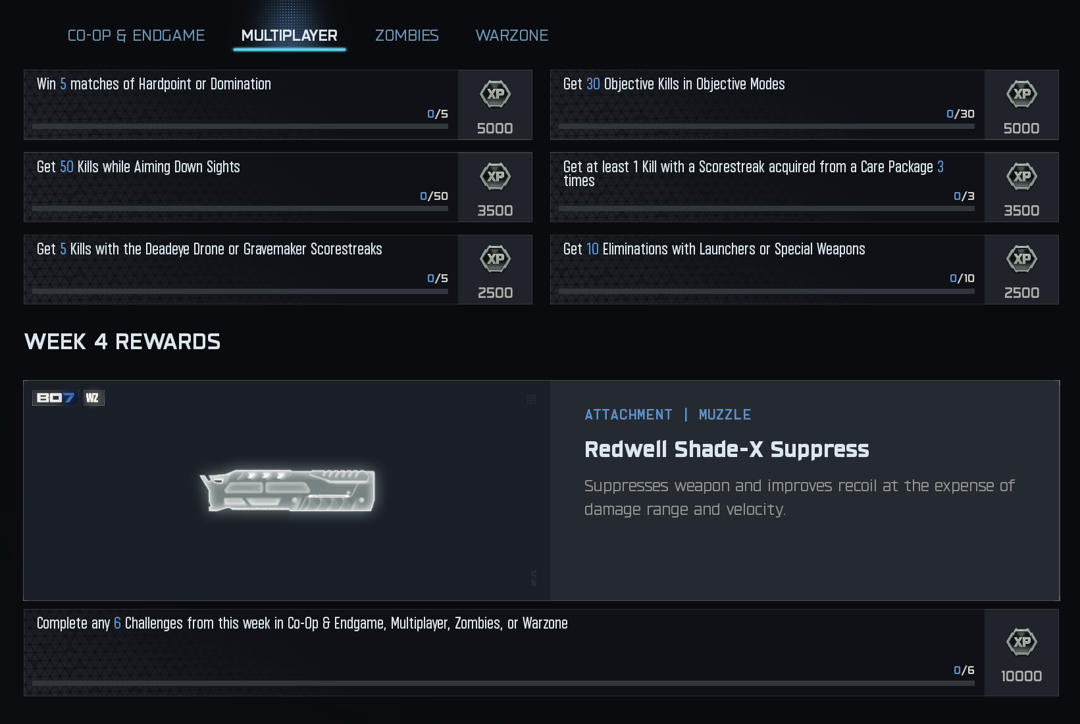
Task: Click the Redwell Shade-X Suppress title
Action: 727,449
